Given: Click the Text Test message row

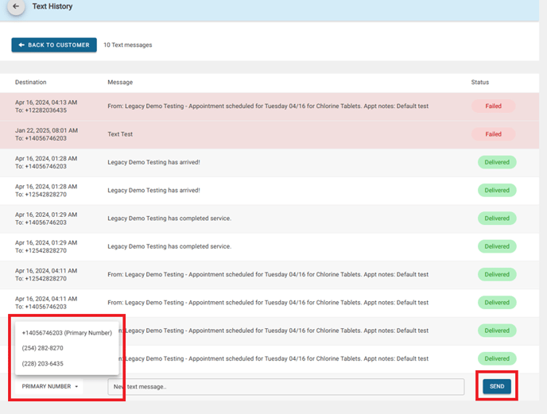Looking at the screenshot, I should [120, 134].
